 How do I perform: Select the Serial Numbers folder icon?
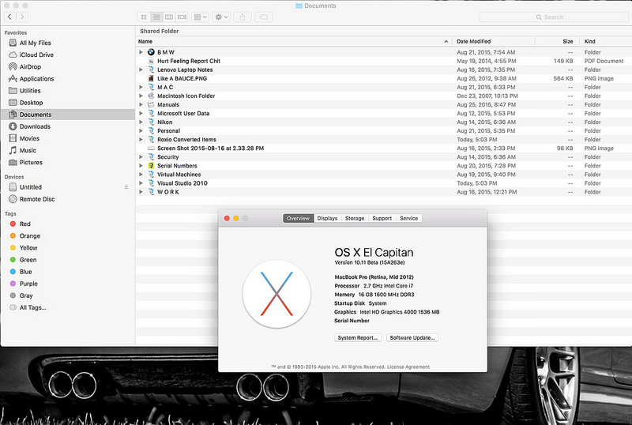pyautogui.click(x=151, y=166)
